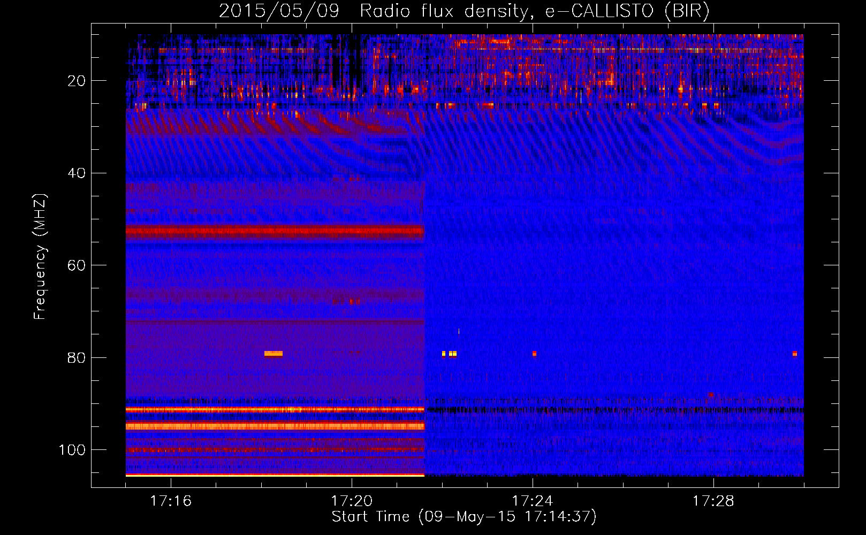Image resolution: width=866 pixels, height=535 pixels.
Task: Click the "Frequency (MHZ)" axis label
Action: [x=40, y=257]
